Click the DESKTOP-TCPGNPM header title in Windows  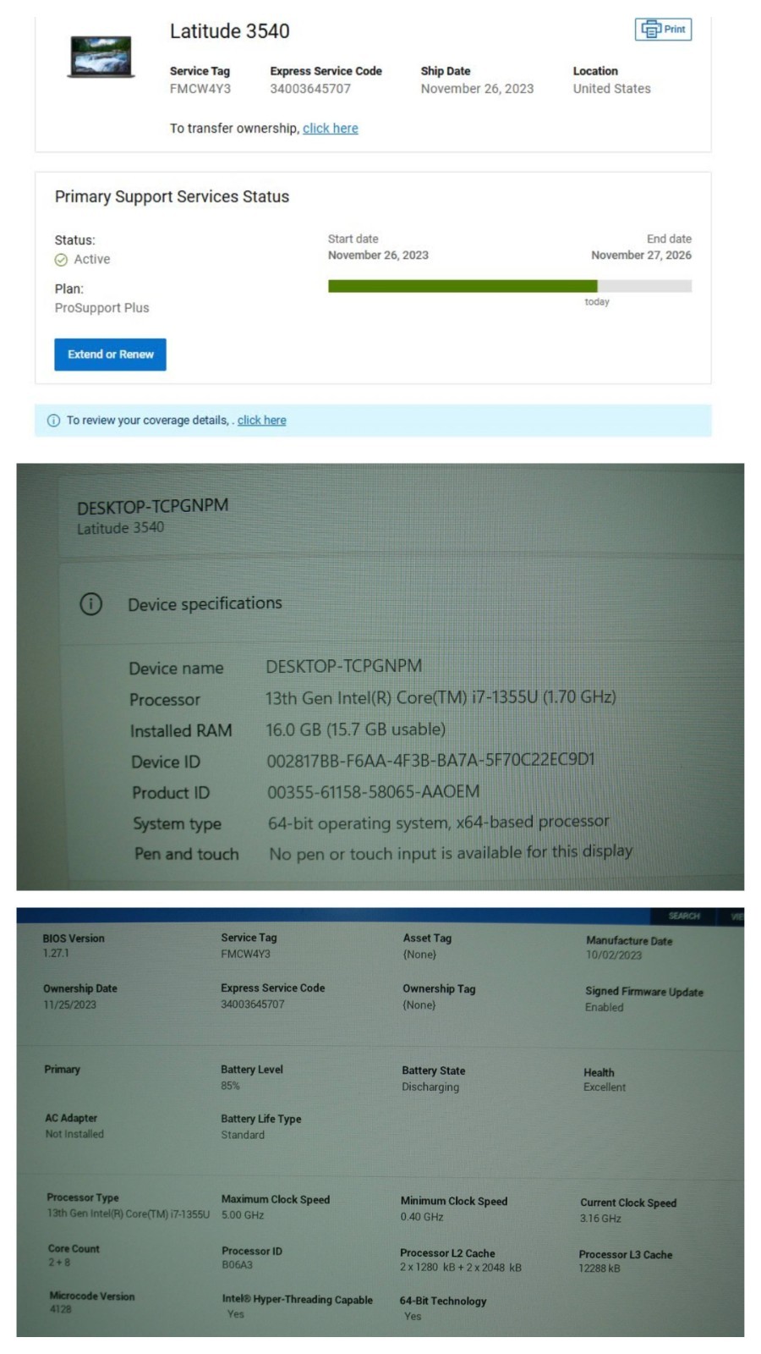[152, 506]
